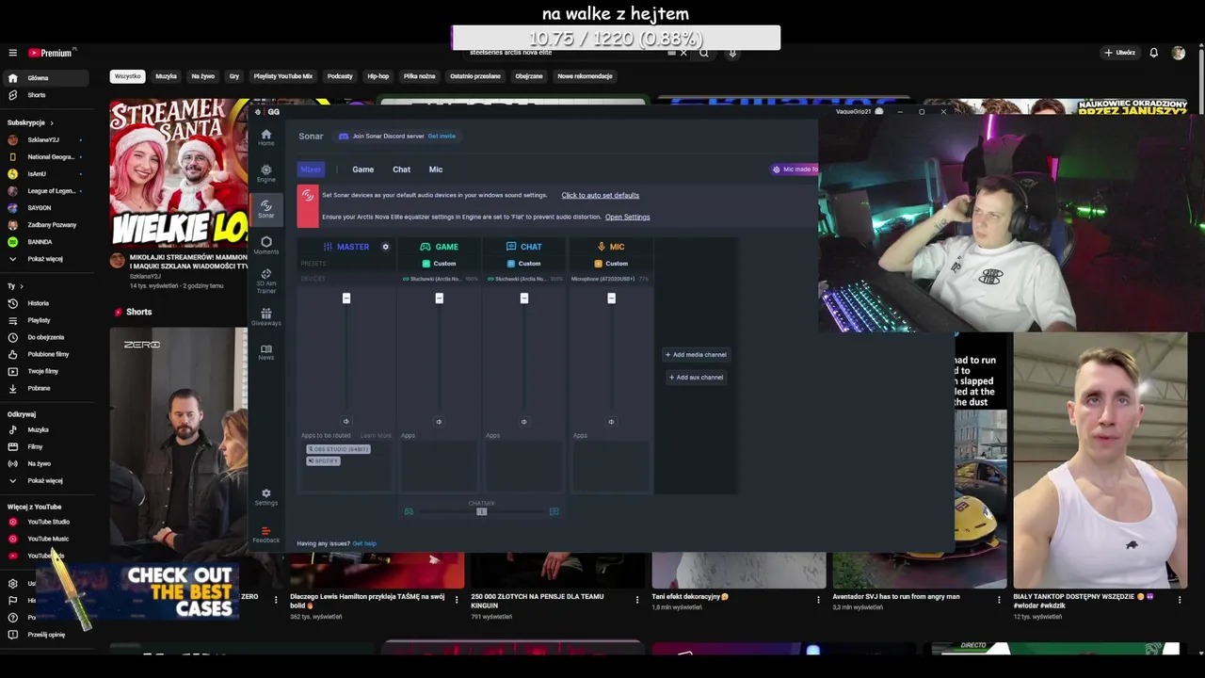Click the 'Click to auto set defaults' link

[x=600, y=195]
